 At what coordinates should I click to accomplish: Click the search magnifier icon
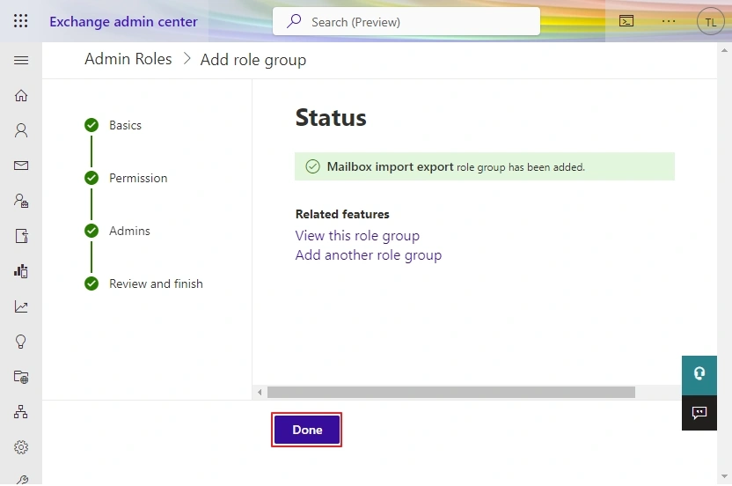pyautogui.click(x=294, y=21)
